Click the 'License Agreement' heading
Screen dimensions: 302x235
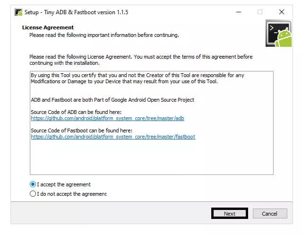tap(48, 28)
